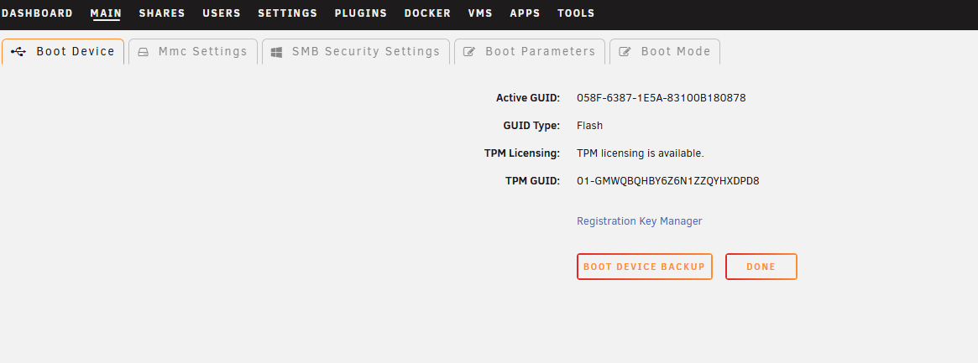Click the drive icon on Mmc Settings tab
Viewport: 978px width, 363px height.
tap(144, 52)
